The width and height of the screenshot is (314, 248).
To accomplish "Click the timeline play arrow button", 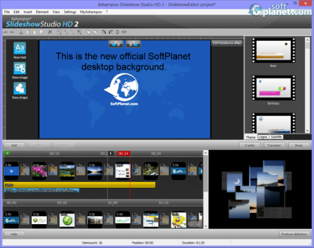I will tap(111, 153).
